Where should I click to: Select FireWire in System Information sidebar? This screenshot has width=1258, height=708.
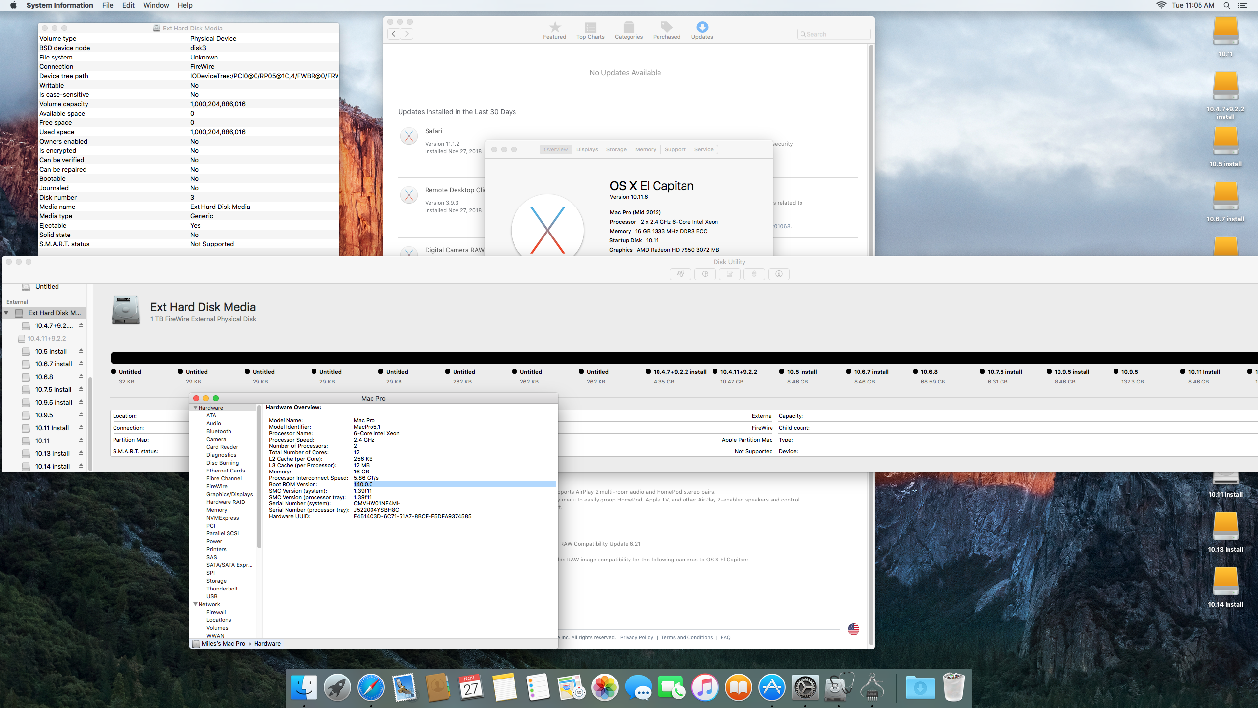217,486
